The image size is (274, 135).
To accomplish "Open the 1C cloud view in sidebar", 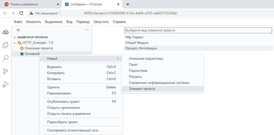I will (6, 32).
